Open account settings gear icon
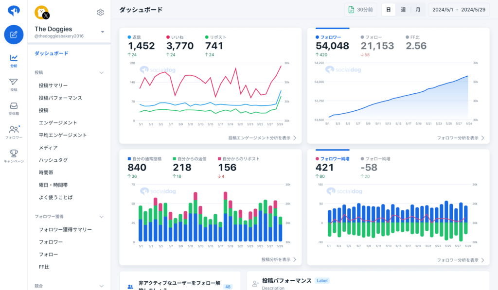Image resolution: width=498 pixels, height=290 pixels. (100, 13)
